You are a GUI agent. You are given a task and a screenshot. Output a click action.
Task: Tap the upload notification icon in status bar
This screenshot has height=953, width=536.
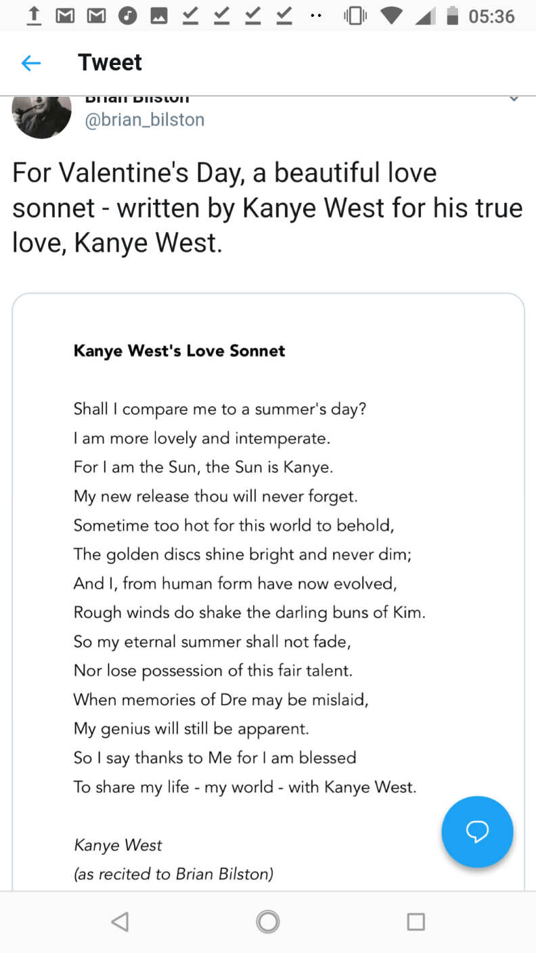33,15
